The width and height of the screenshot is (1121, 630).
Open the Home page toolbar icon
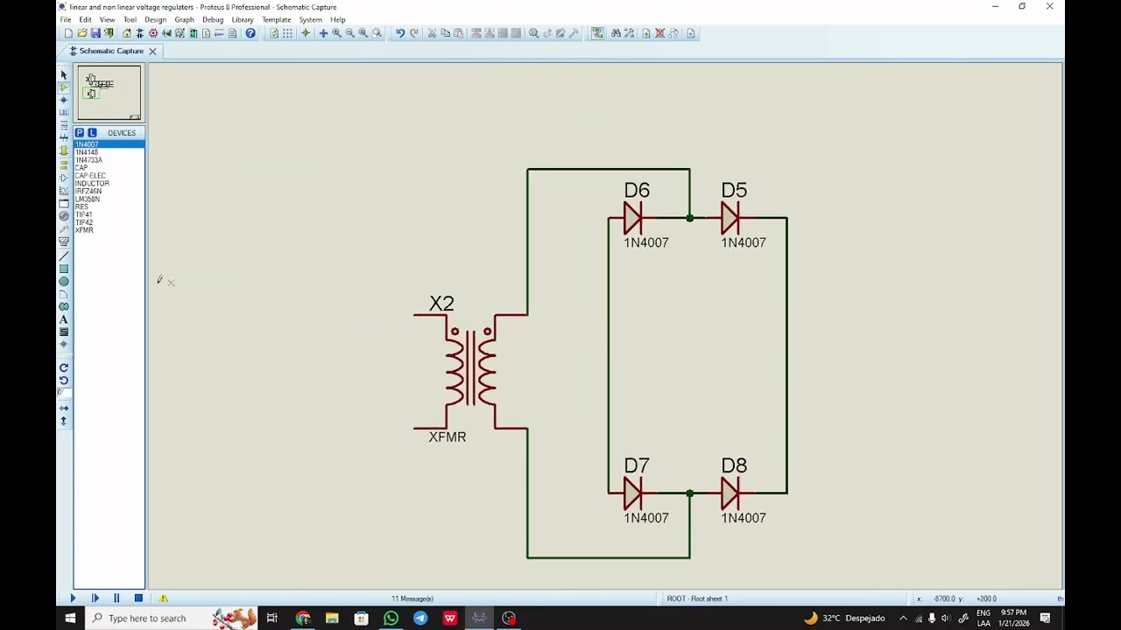126,33
